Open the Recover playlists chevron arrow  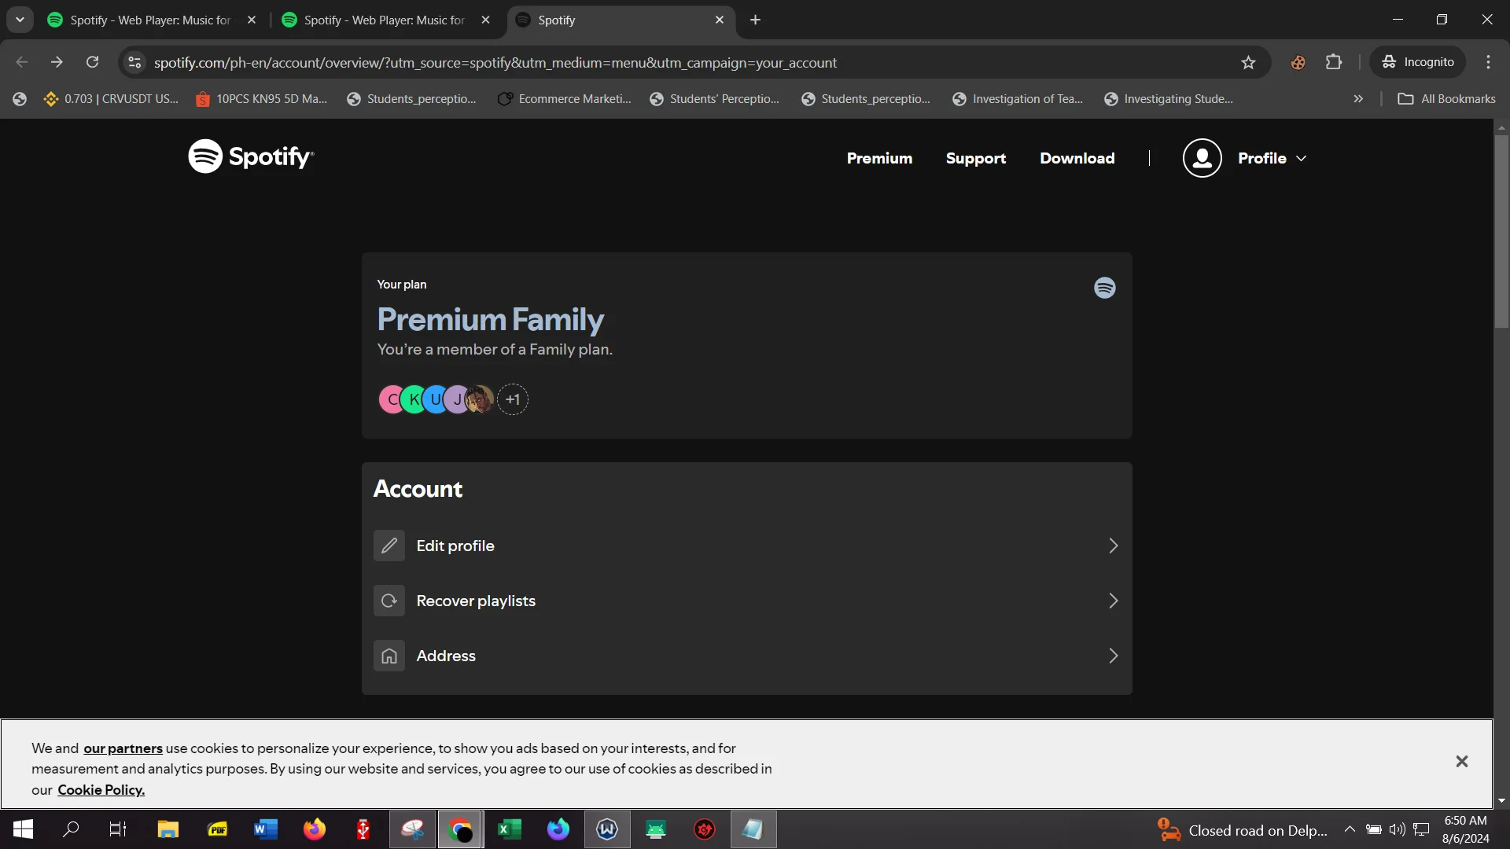tap(1113, 601)
